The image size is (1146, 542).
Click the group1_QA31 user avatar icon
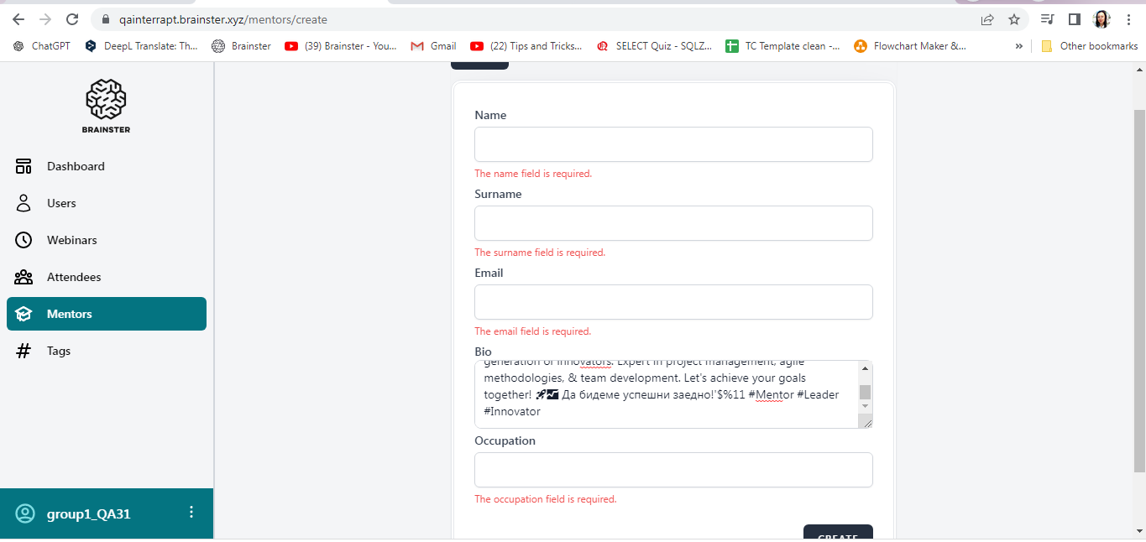click(x=26, y=513)
